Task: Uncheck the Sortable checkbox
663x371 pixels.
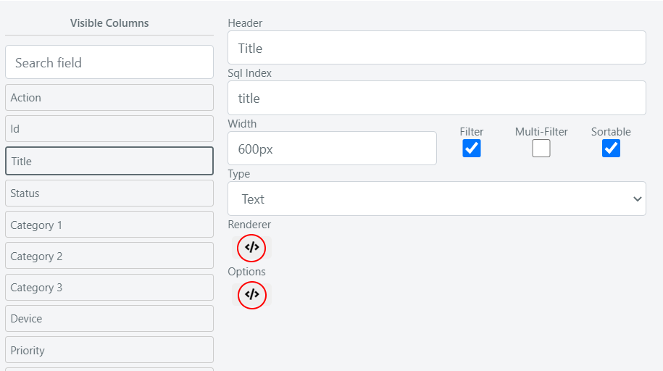Action: point(611,149)
